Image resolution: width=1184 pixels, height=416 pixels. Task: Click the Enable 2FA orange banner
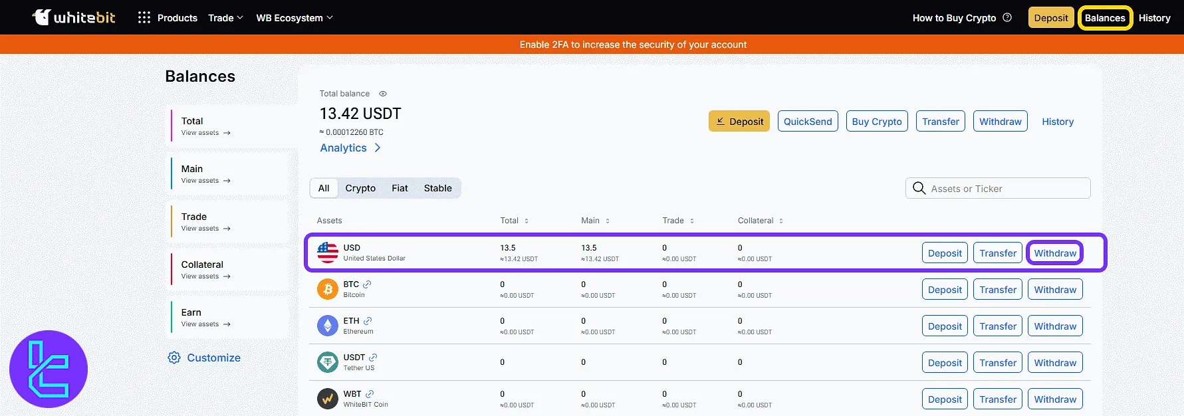592,45
